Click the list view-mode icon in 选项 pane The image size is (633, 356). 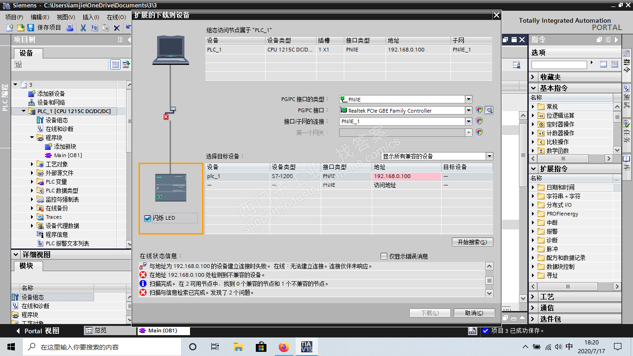click(x=614, y=64)
